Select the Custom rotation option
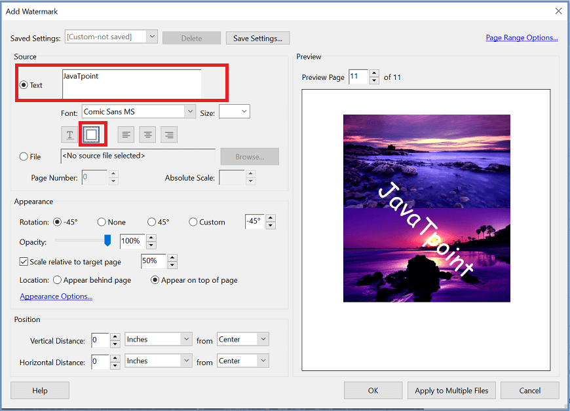The height and width of the screenshot is (411, 570). 193,222
